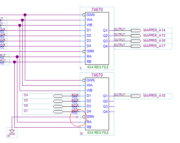
Task: Select the D5 pin name label
Action: click(x=26, y=100)
